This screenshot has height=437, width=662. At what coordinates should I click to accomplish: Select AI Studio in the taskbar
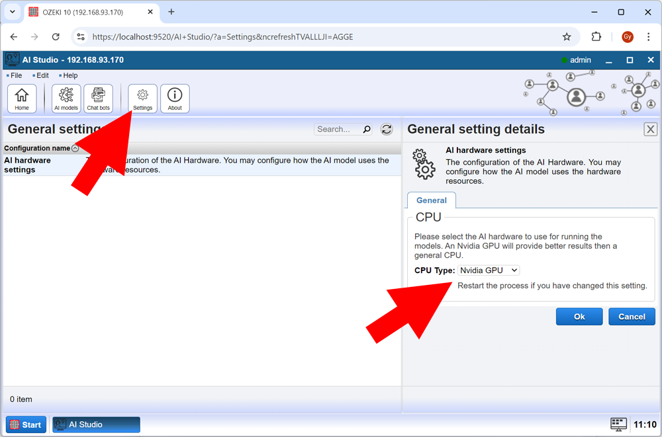(x=96, y=424)
